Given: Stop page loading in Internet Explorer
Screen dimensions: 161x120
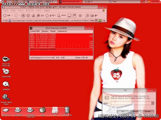Looking at the screenshot, I should 23,16.
